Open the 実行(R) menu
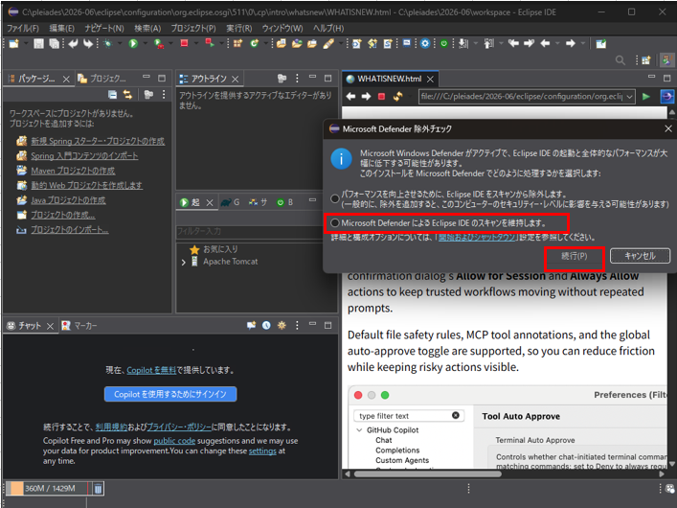 pyautogui.click(x=239, y=28)
